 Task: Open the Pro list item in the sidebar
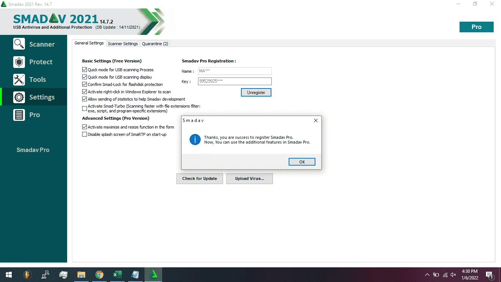pyautogui.click(x=34, y=115)
